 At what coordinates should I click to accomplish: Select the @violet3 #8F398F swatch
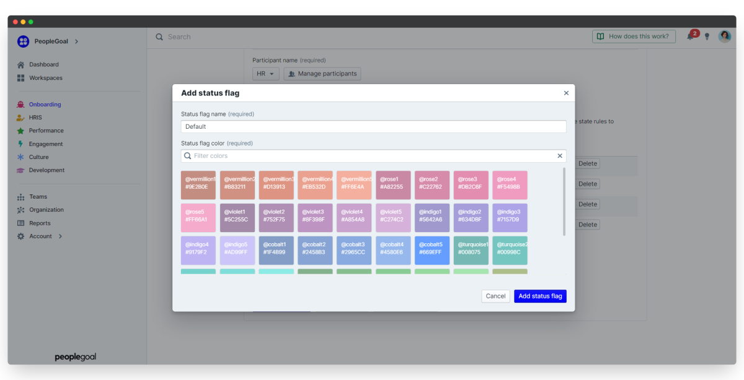[315, 218]
